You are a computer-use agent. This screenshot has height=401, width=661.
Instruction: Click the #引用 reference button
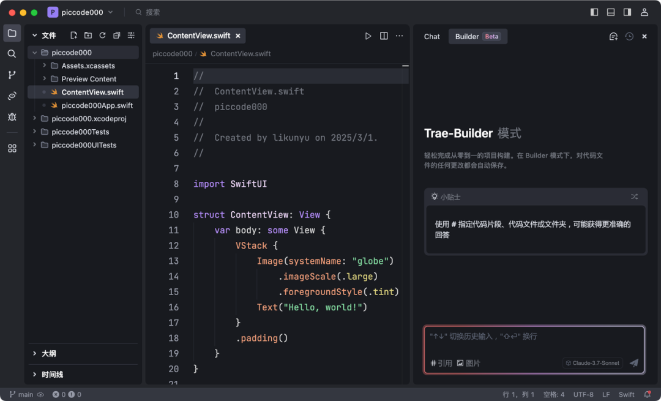tap(441, 363)
